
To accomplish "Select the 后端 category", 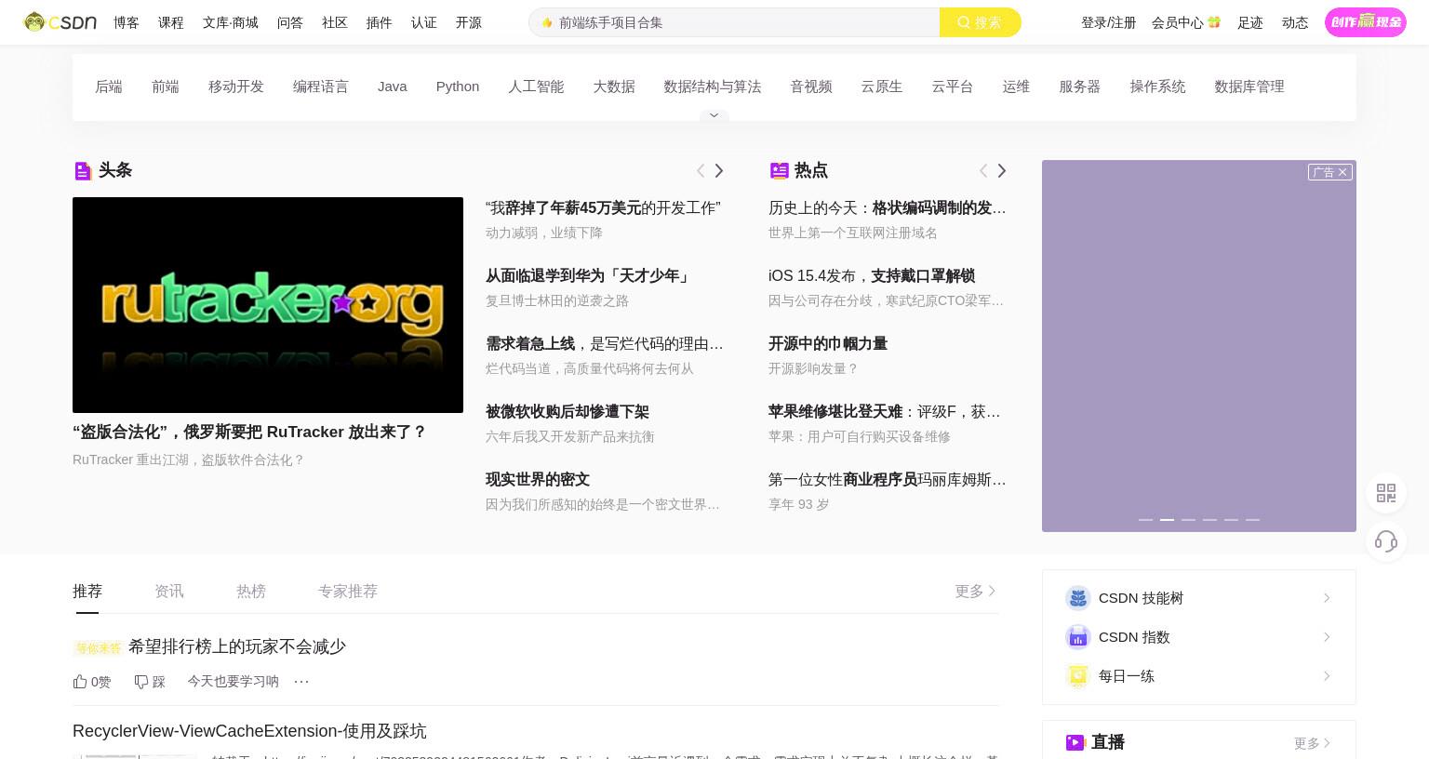I will (x=109, y=87).
